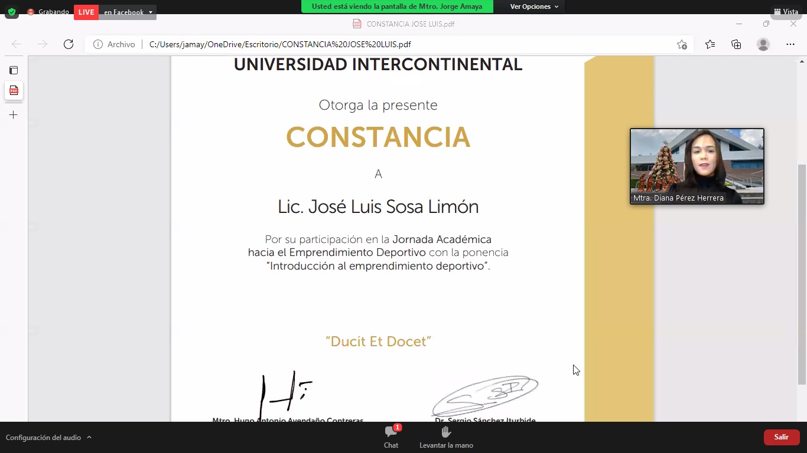Open the vertical tabs panel icon
The width and height of the screenshot is (807, 453).
click(14, 70)
